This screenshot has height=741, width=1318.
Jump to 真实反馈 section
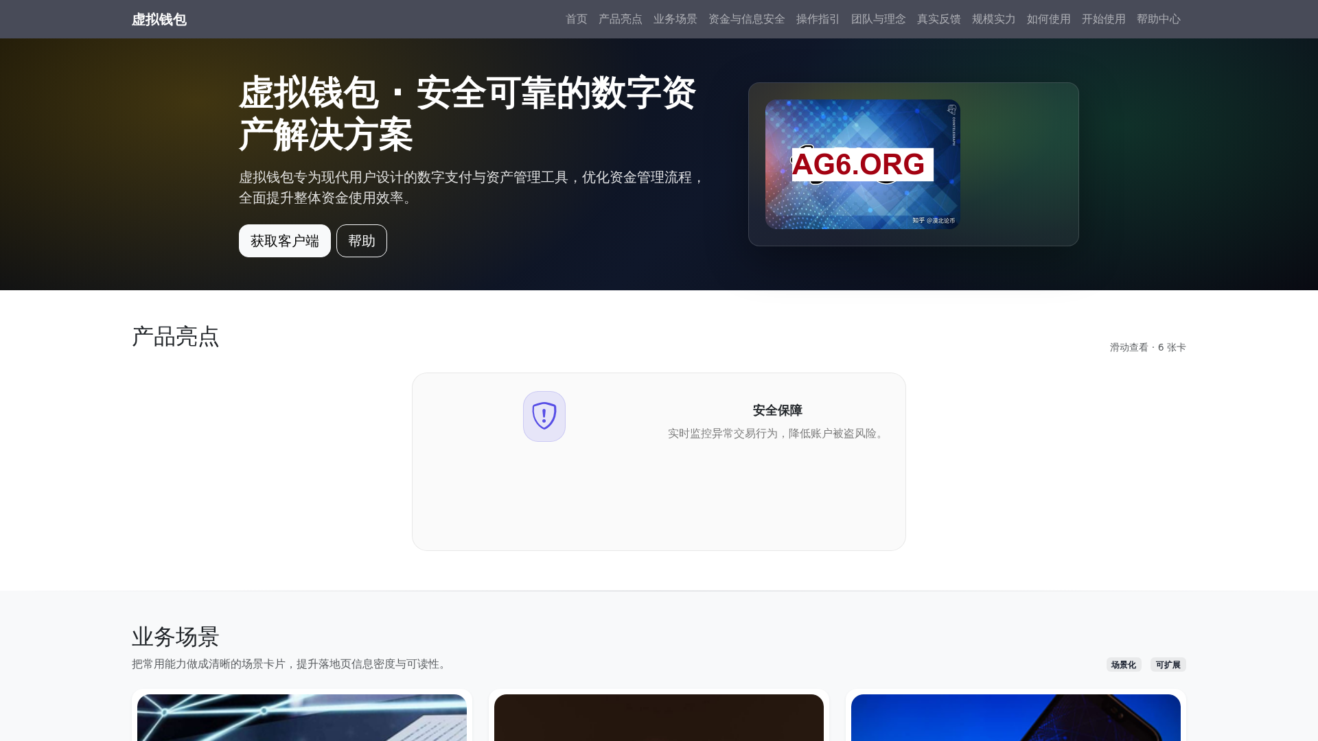[939, 19]
